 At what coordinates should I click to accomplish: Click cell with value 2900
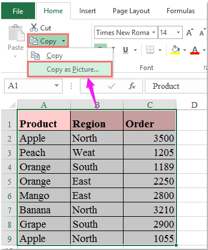pos(149,224)
